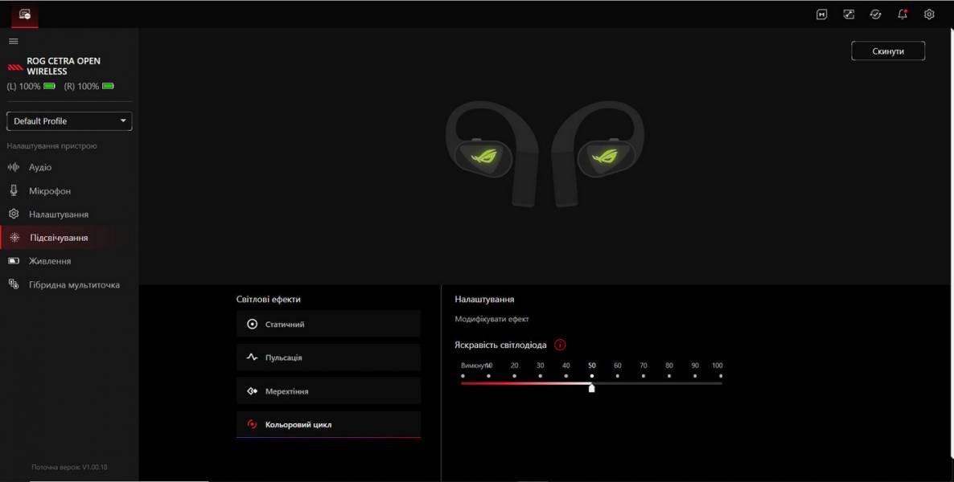Select the Гібридна мультиточка icon
This screenshot has width=954, height=482.
click(x=14, y=284)
